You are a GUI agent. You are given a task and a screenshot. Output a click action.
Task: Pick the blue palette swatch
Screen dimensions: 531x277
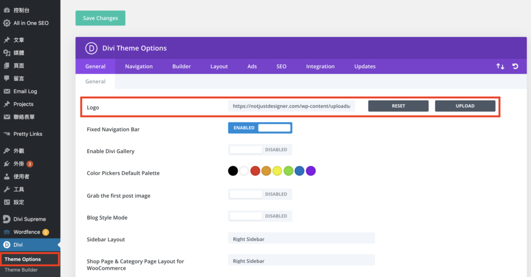click(299, 171)
